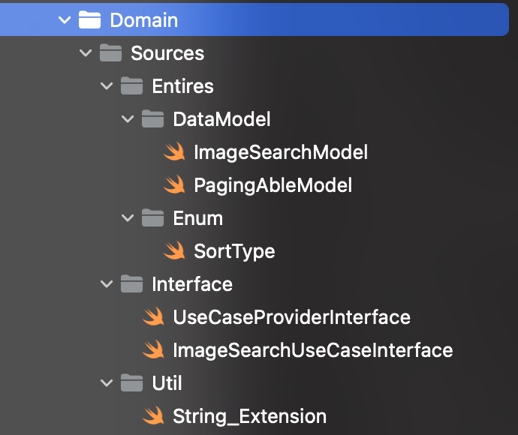The width and height of the screenshot is (518, 435).
Task: Select the DataModel folder name
Action: click(221, 119)
